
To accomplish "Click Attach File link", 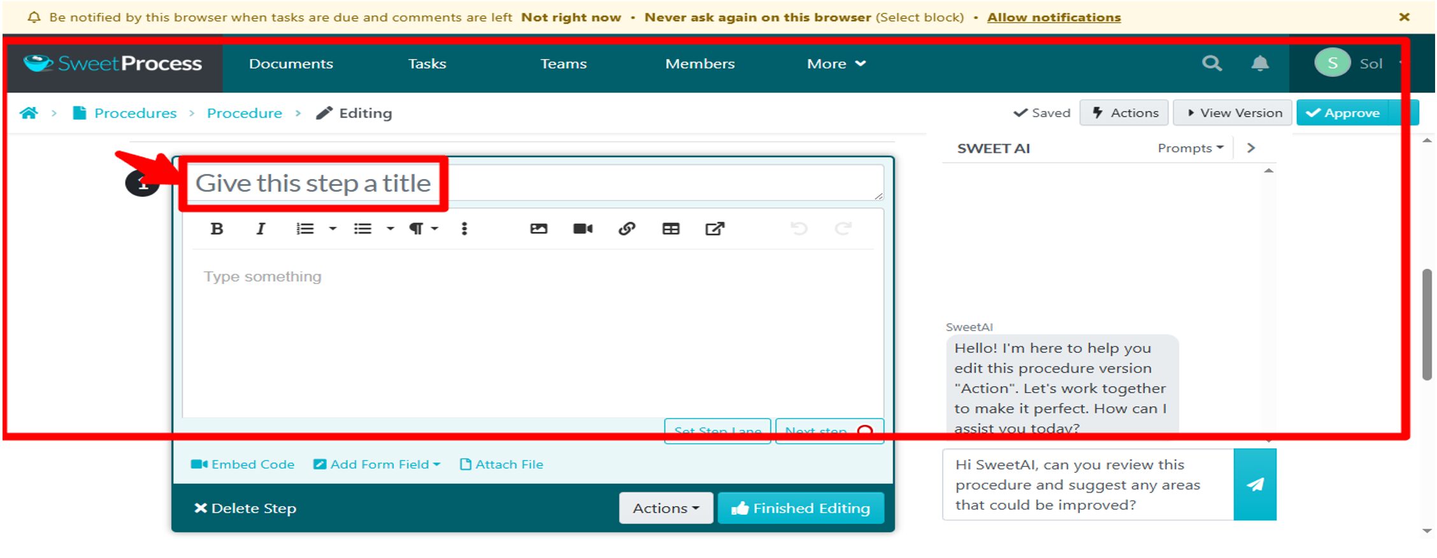I will (x=502, y=464).
